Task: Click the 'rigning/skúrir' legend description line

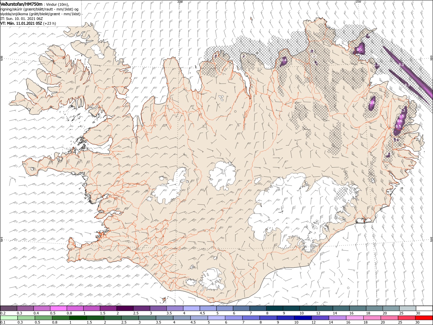Action: 40,9
